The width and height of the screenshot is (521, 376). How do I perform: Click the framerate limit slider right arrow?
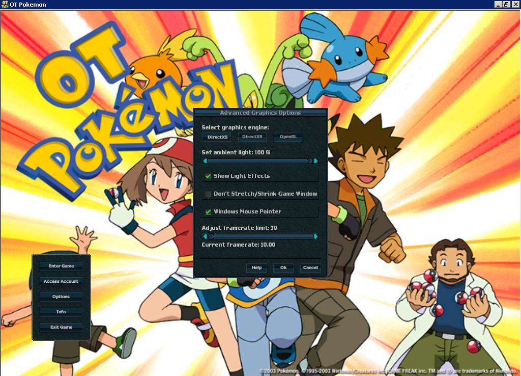[316, 236]
